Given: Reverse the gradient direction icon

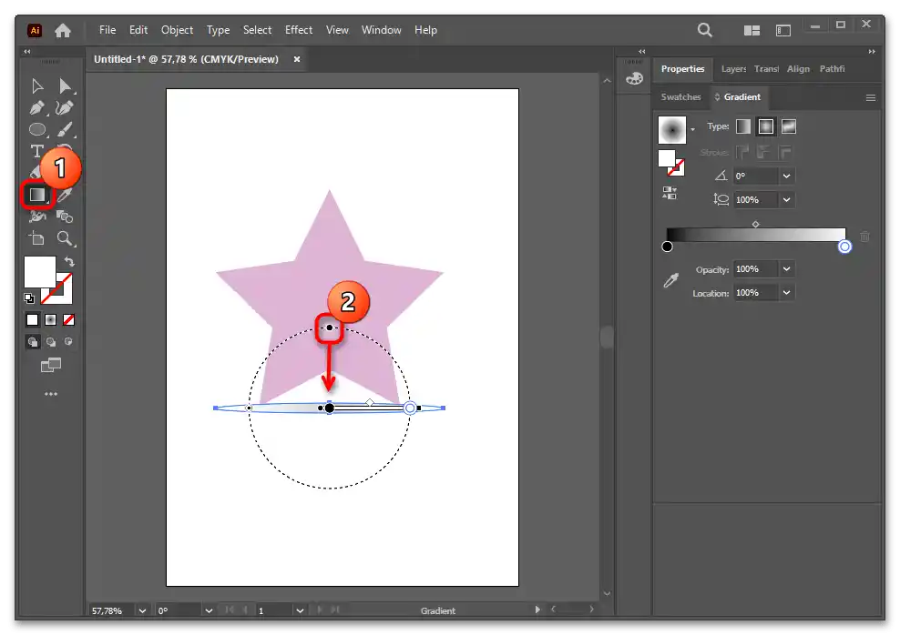Looking at the screenshot, I should tap(670, 193).
